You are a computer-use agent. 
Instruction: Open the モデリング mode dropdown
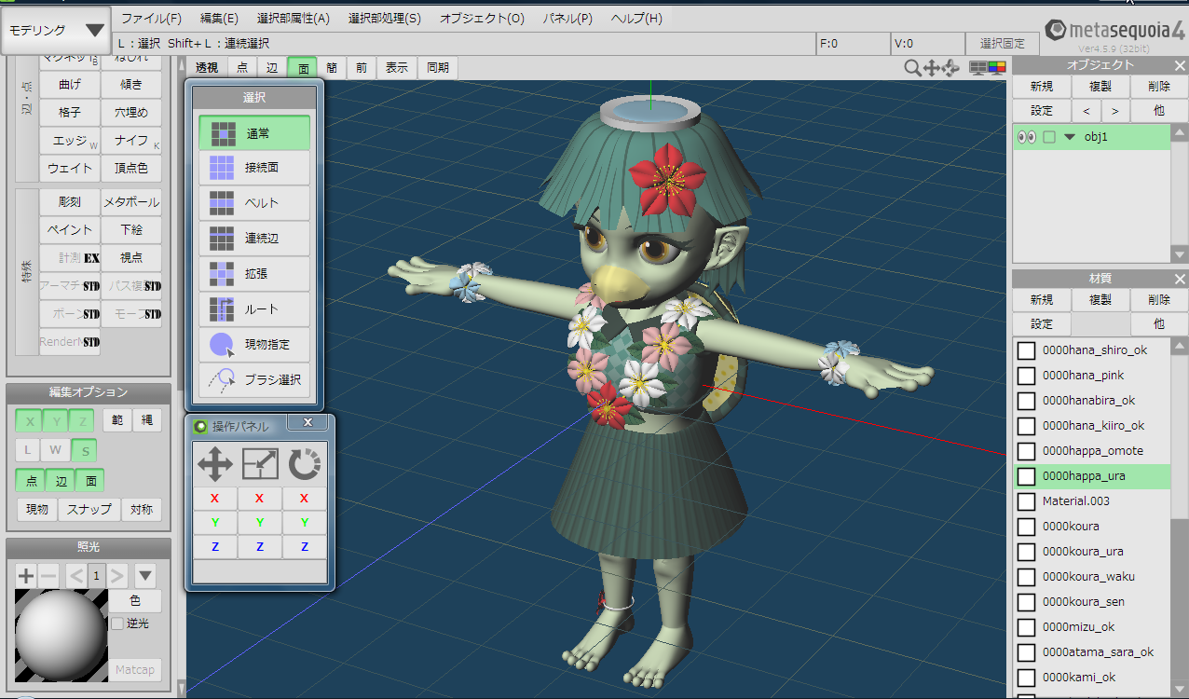tap(56, 30)
